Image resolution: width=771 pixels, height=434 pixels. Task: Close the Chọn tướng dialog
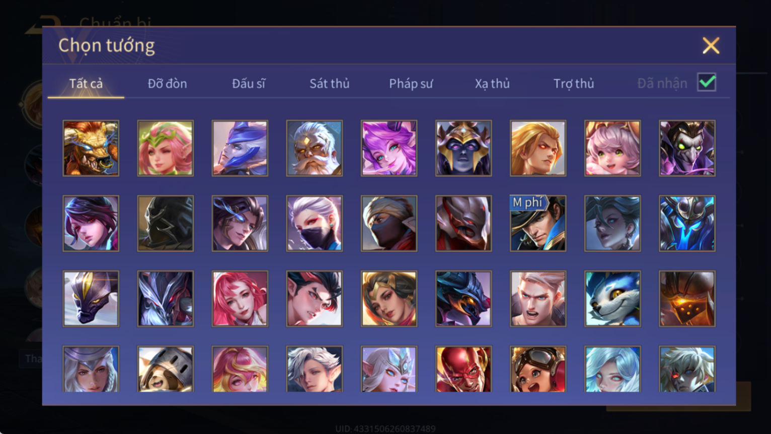[x=711, y=46]
